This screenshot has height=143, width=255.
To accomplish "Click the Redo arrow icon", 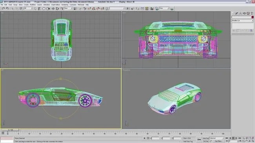I will point(7,9).
